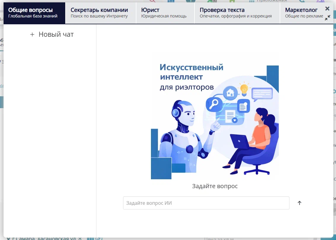The width and height of the screenshot is (336, 240).
Task: Focus the Задайте вопрос ИИ input field
Action: click(x=206, y=203)
